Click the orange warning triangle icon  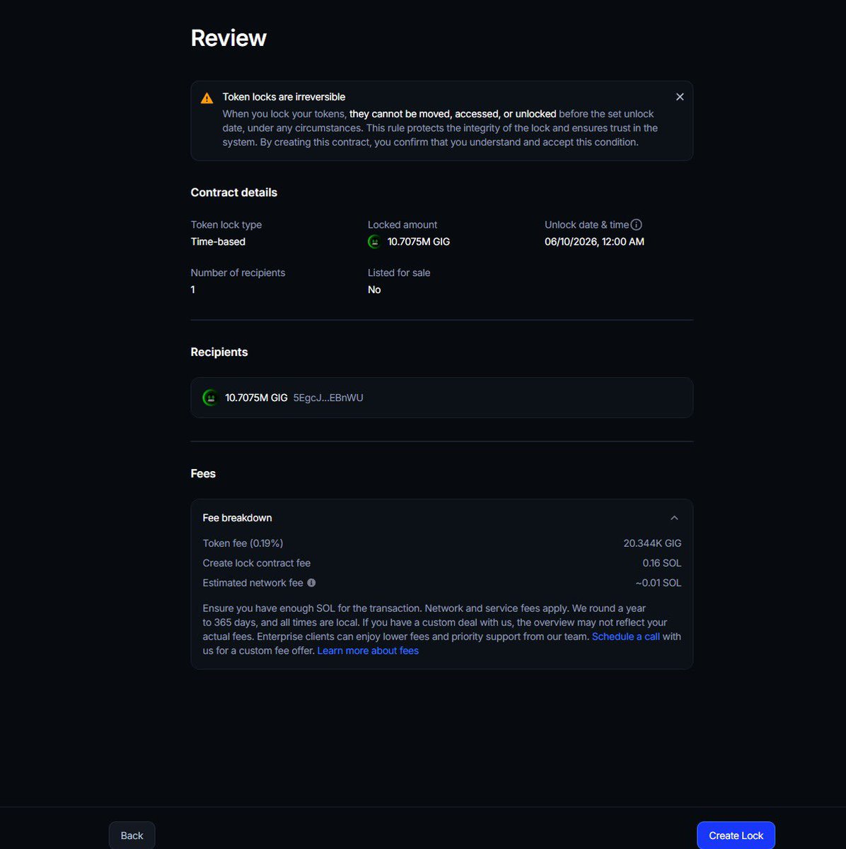point(207,98)
